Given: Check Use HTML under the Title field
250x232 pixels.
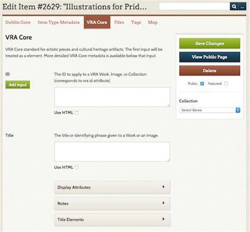Looking at the screenshot, I should point(76,167).
